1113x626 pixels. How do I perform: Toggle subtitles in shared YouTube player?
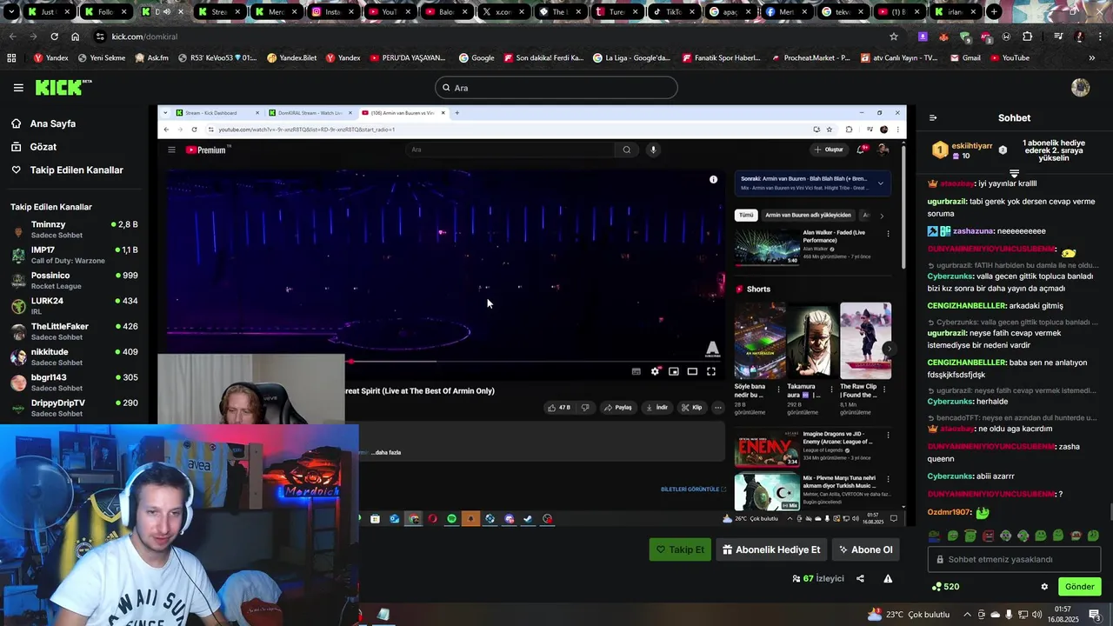tap(636, 371)
